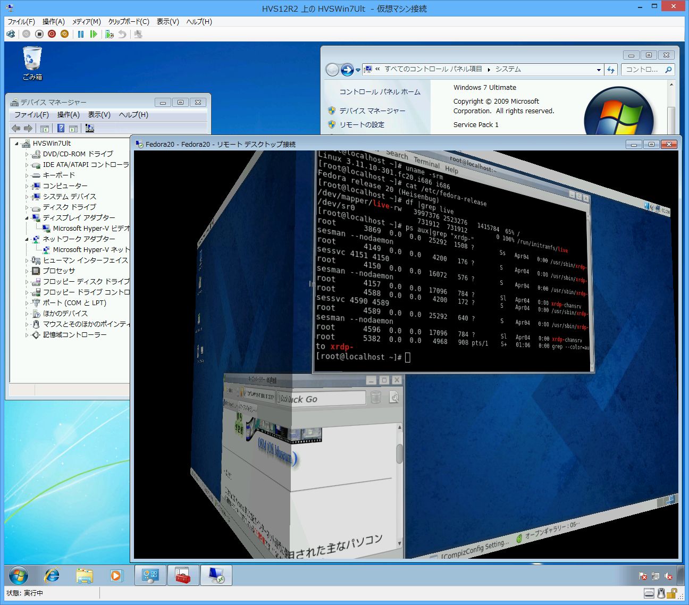Open address bar history dropdown in System window
Viewport: 689px width, 605px height.
599,70
